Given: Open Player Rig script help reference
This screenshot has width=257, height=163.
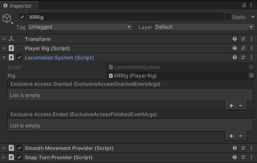Looking at the screenshot, I should pos(235,48).
